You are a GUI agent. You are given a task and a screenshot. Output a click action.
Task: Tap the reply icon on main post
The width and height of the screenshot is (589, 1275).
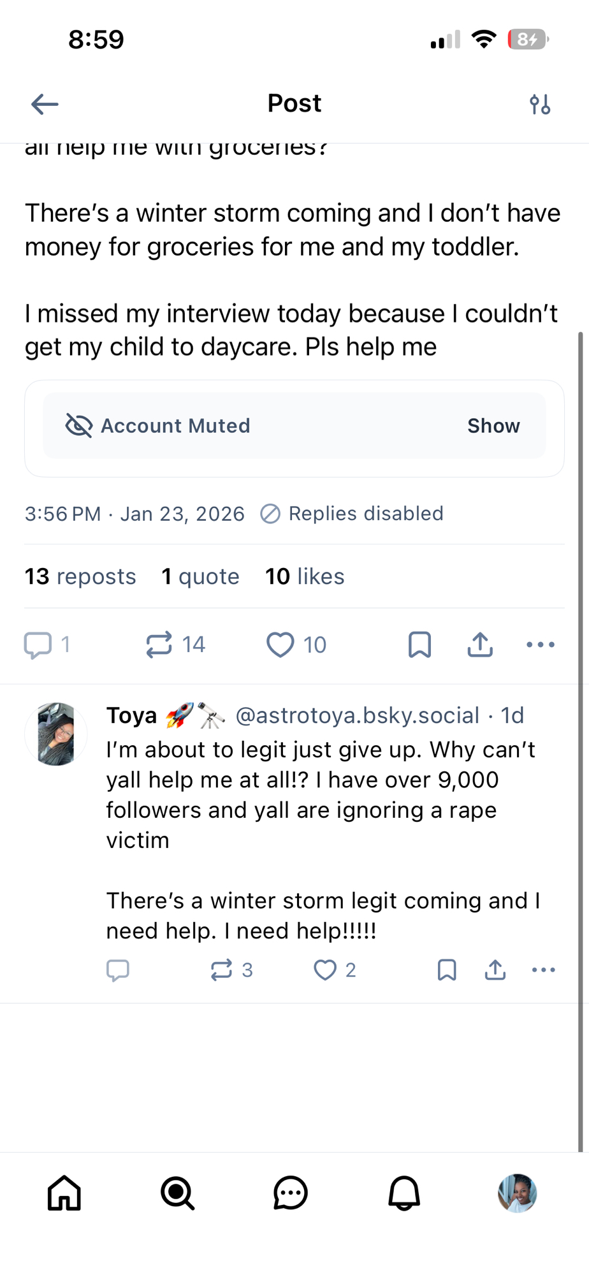[38, 645]
